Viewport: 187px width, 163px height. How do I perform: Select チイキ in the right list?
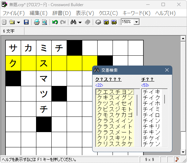[x=152, y=92]
